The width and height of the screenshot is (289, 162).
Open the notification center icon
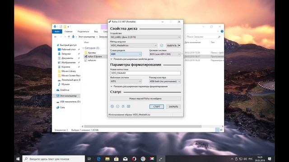click(270, 159)
